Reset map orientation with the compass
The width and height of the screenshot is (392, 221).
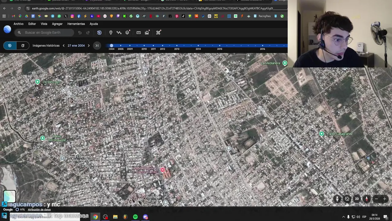point(367,199)
